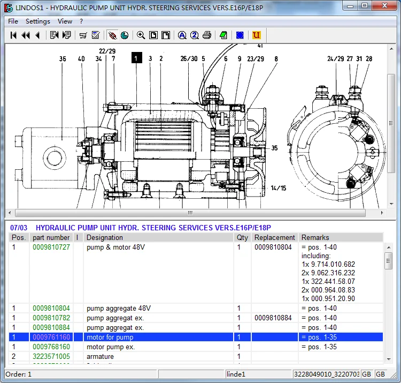Click the printer icon in toolbar
Image resolution: width=401 pixels, height=383 pixels.
(x=207, y=35)
